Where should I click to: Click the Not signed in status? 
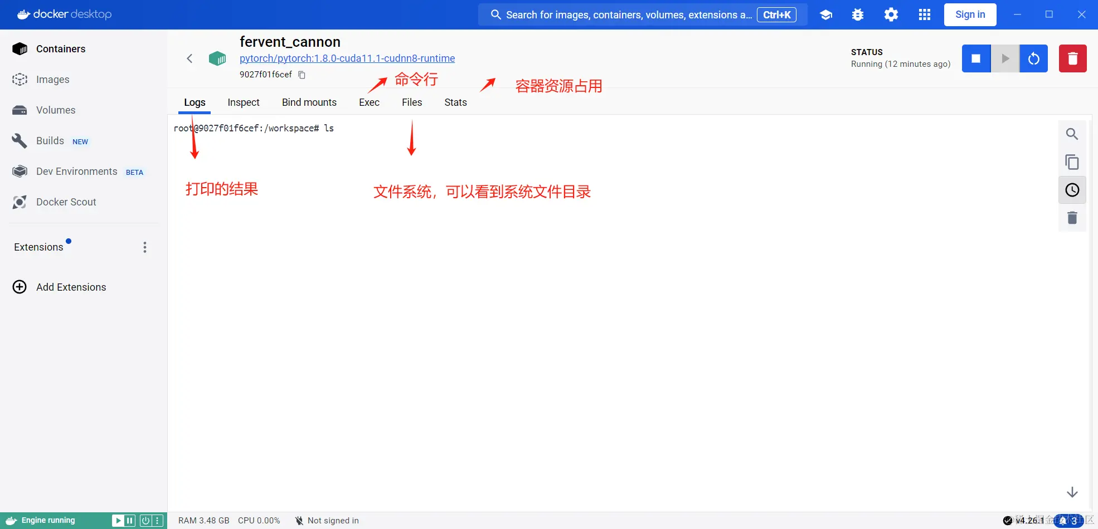coord(327,521)
